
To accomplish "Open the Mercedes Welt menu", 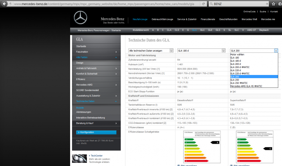I will coord(249,20).
